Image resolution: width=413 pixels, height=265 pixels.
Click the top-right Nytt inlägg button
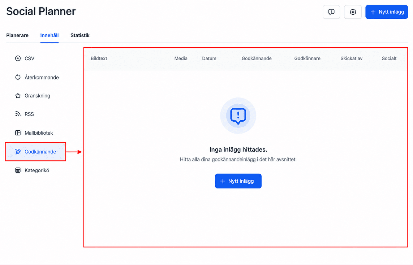[x=386, y=12]
